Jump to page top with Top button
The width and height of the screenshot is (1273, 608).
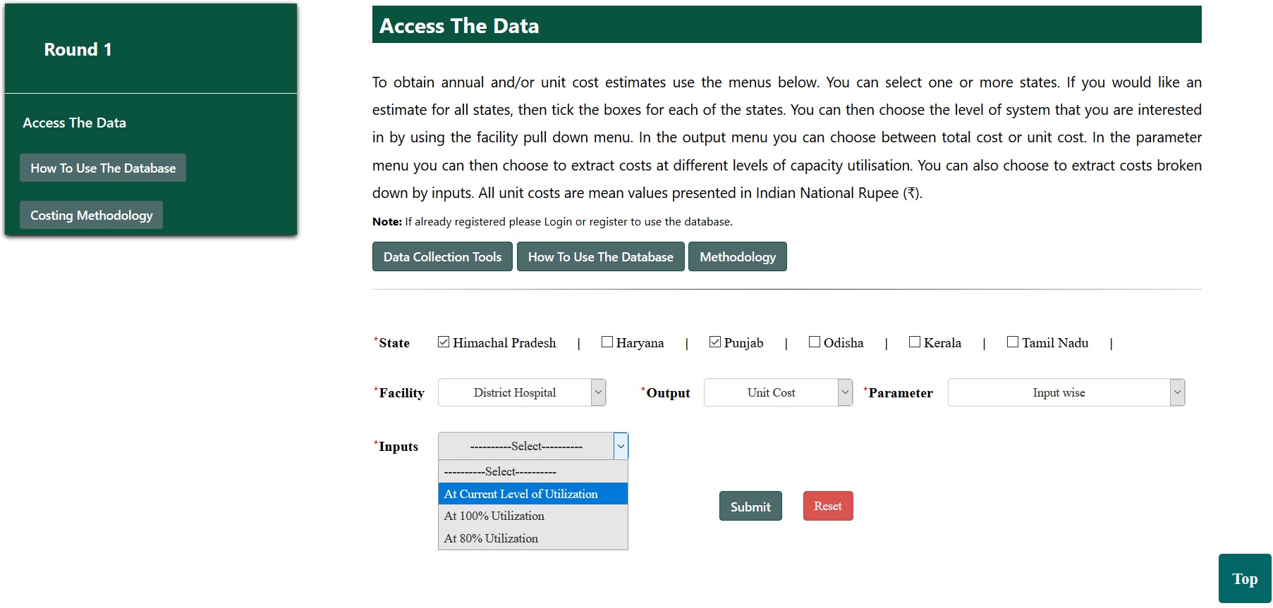(x=1244, y=578)
